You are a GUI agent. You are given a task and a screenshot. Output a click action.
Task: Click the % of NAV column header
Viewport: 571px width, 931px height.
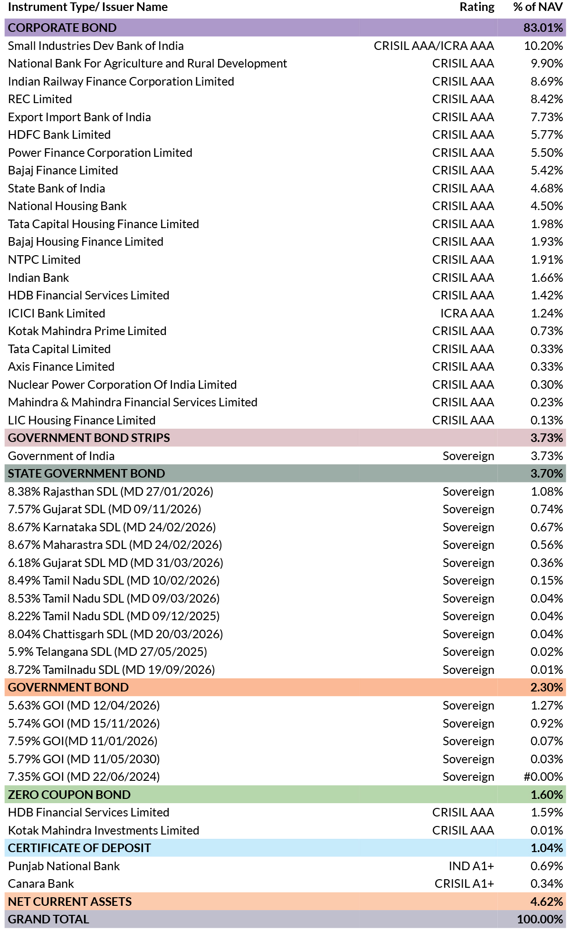[x=538, y=7]
